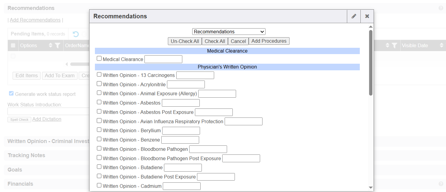Open the Add Recommendations link
The width and height of the screenshot is (446, 192).
pyautogui.click(x=35, y=20)
